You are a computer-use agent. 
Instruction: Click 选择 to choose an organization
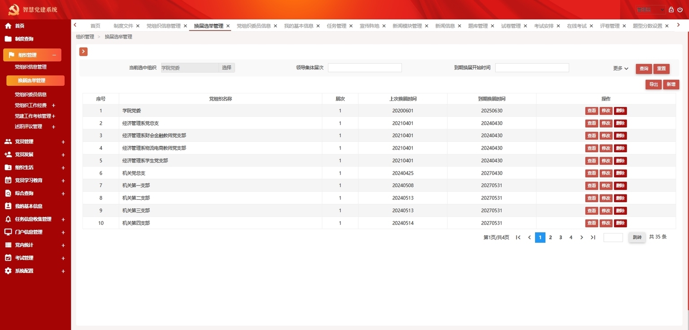click(227, 68)
